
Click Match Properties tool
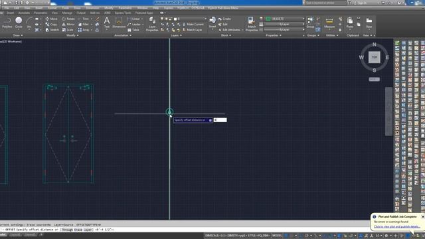[252, 24]
